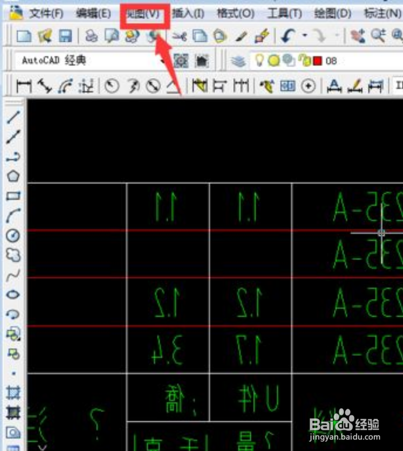Open the 文件(F) menu
The image size is (403, 451).
[x=46, y=14]
